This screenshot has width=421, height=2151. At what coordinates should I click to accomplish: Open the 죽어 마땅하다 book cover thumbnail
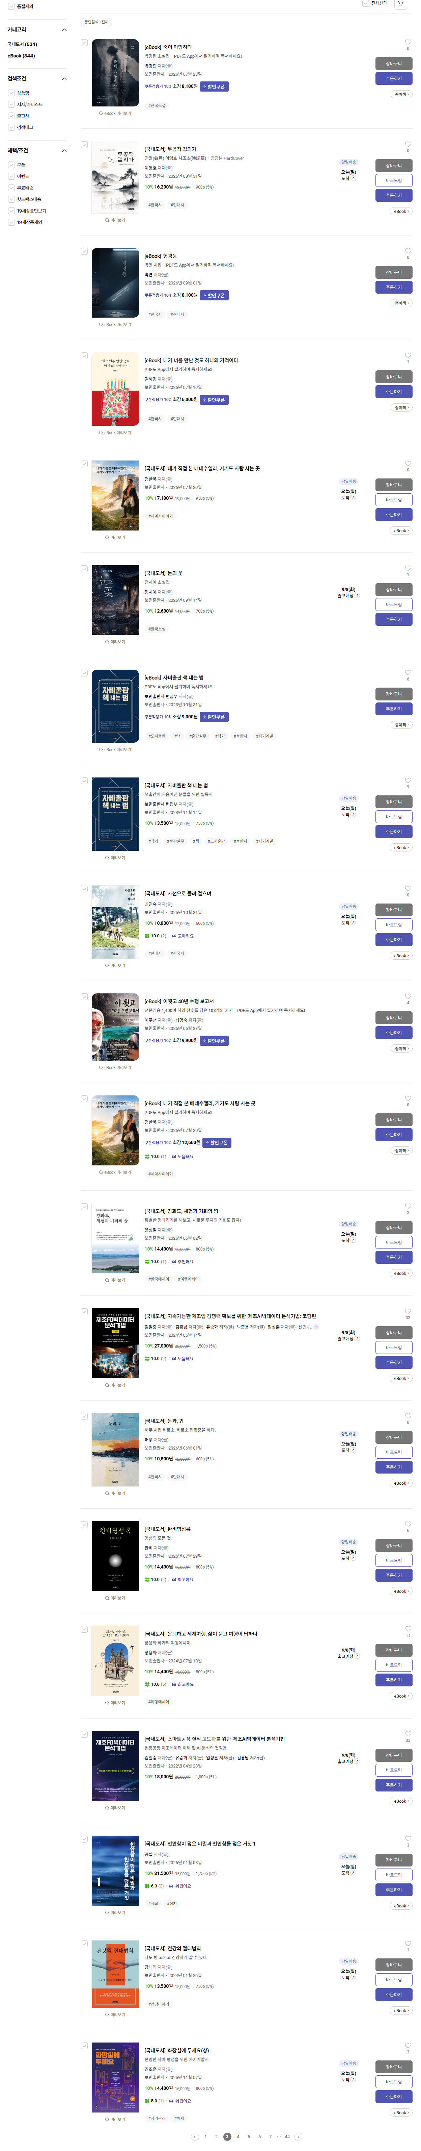[115, 73]
